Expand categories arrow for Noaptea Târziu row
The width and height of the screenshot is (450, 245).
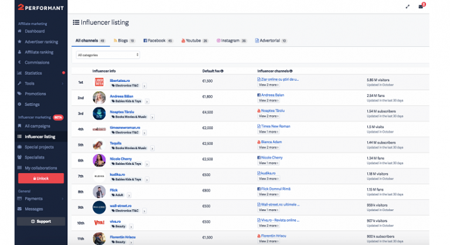pyautogui.click(x=152, y=117)
